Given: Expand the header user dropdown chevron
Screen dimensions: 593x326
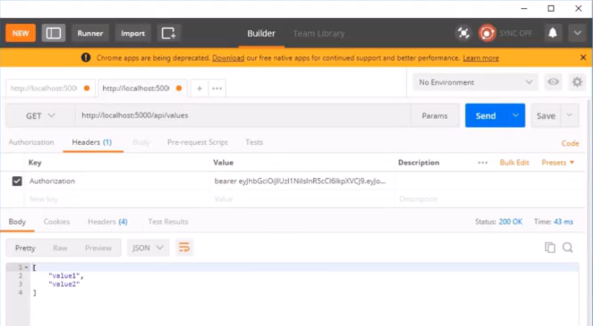Looking at the screenshot, I should tap(577, 33).
